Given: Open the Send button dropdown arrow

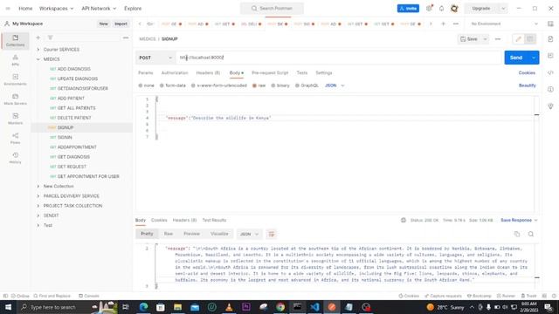Looking at the screenshot, I should pos(534,58).
